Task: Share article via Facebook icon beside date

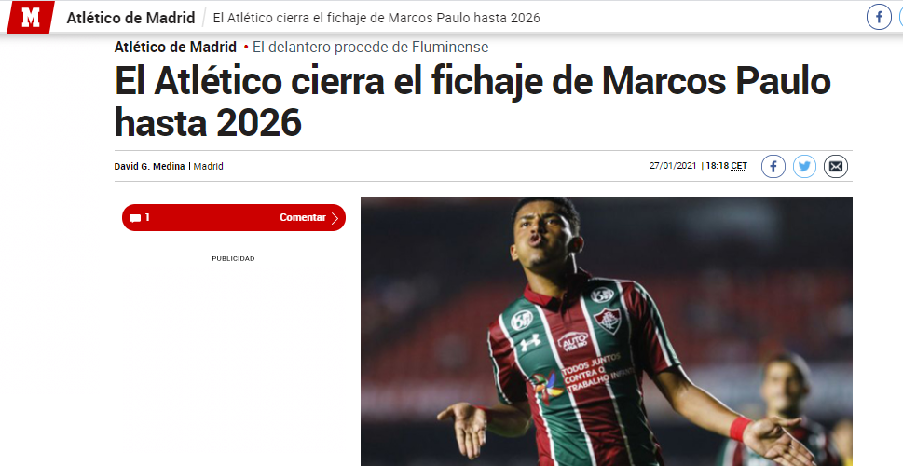Action: tap(773, 167)
